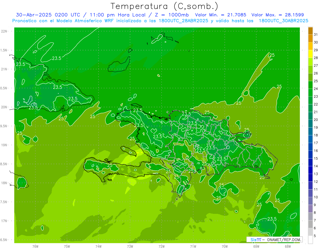Screen dimensions: 323x250
Task: Click the '9.5N' latitude axis label
Action: (4, 126)
